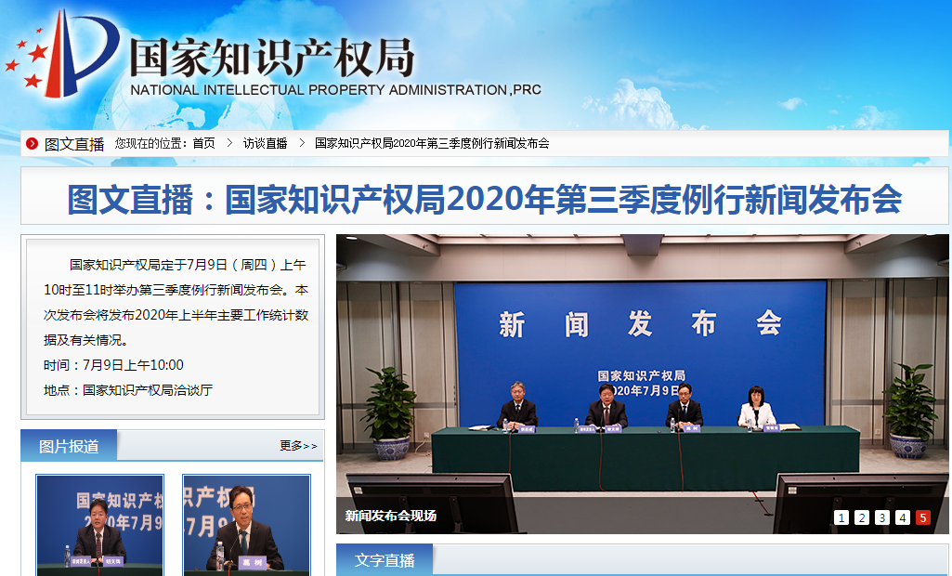Click the 地点：国家知识产权局洽谈厅 line
The width and height of the screenshot is (952, 576).
pos(128,390)
